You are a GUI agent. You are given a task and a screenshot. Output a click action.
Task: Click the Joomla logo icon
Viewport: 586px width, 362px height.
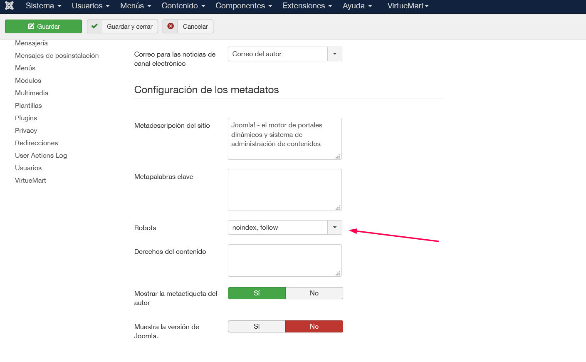pyautogui.click(x=9, y=6)
